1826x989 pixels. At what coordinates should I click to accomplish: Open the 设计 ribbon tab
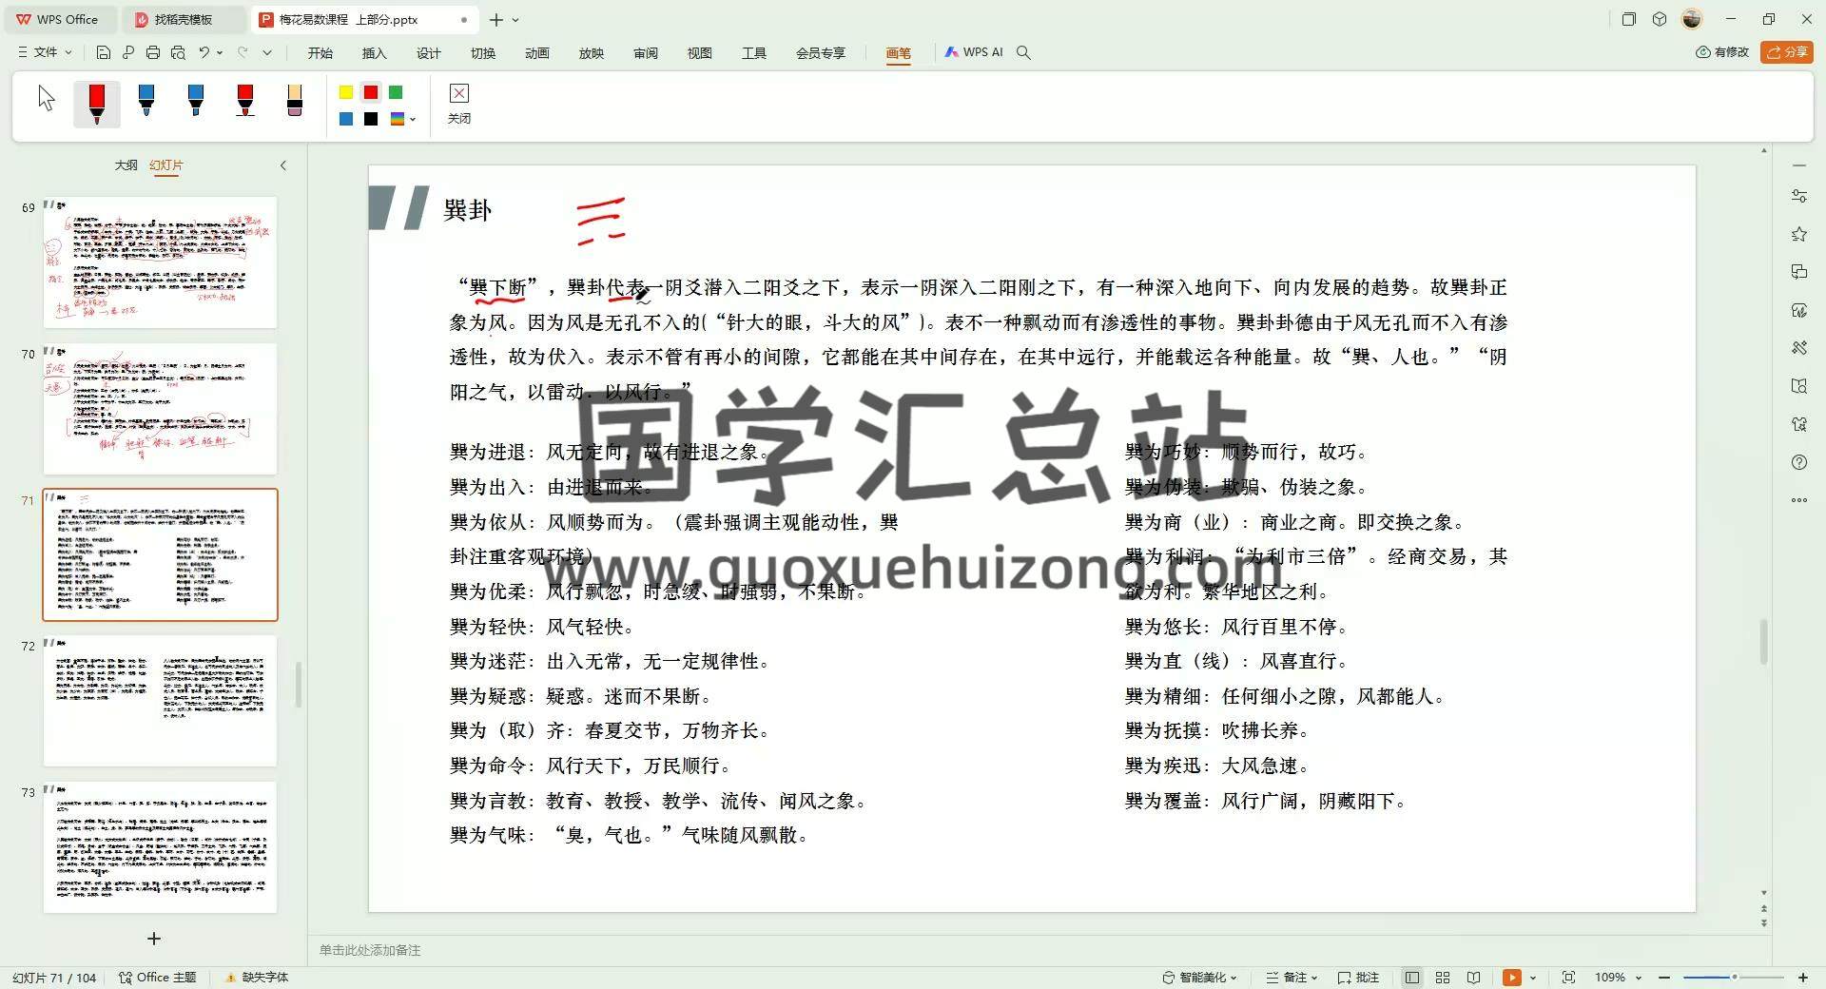tap(429, 53)
